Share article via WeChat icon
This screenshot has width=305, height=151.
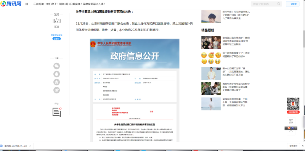click(56, 66)
